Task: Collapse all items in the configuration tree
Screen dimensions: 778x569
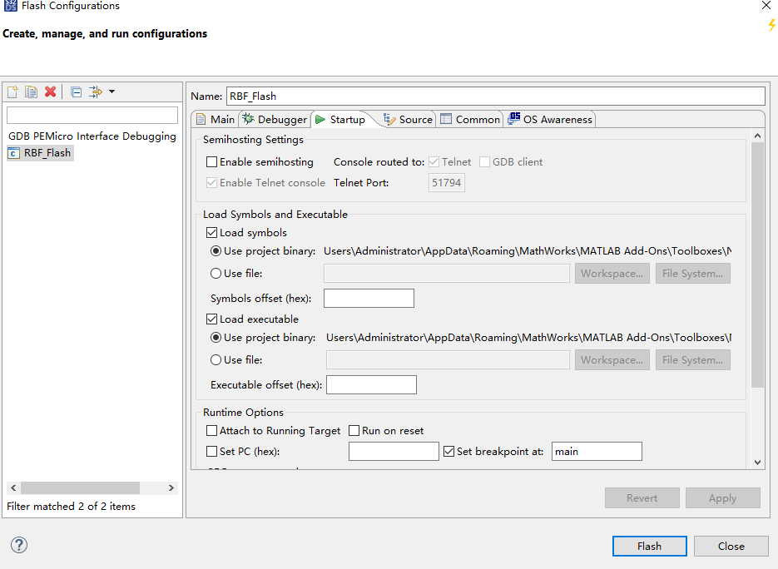Action: pos(77,92)
